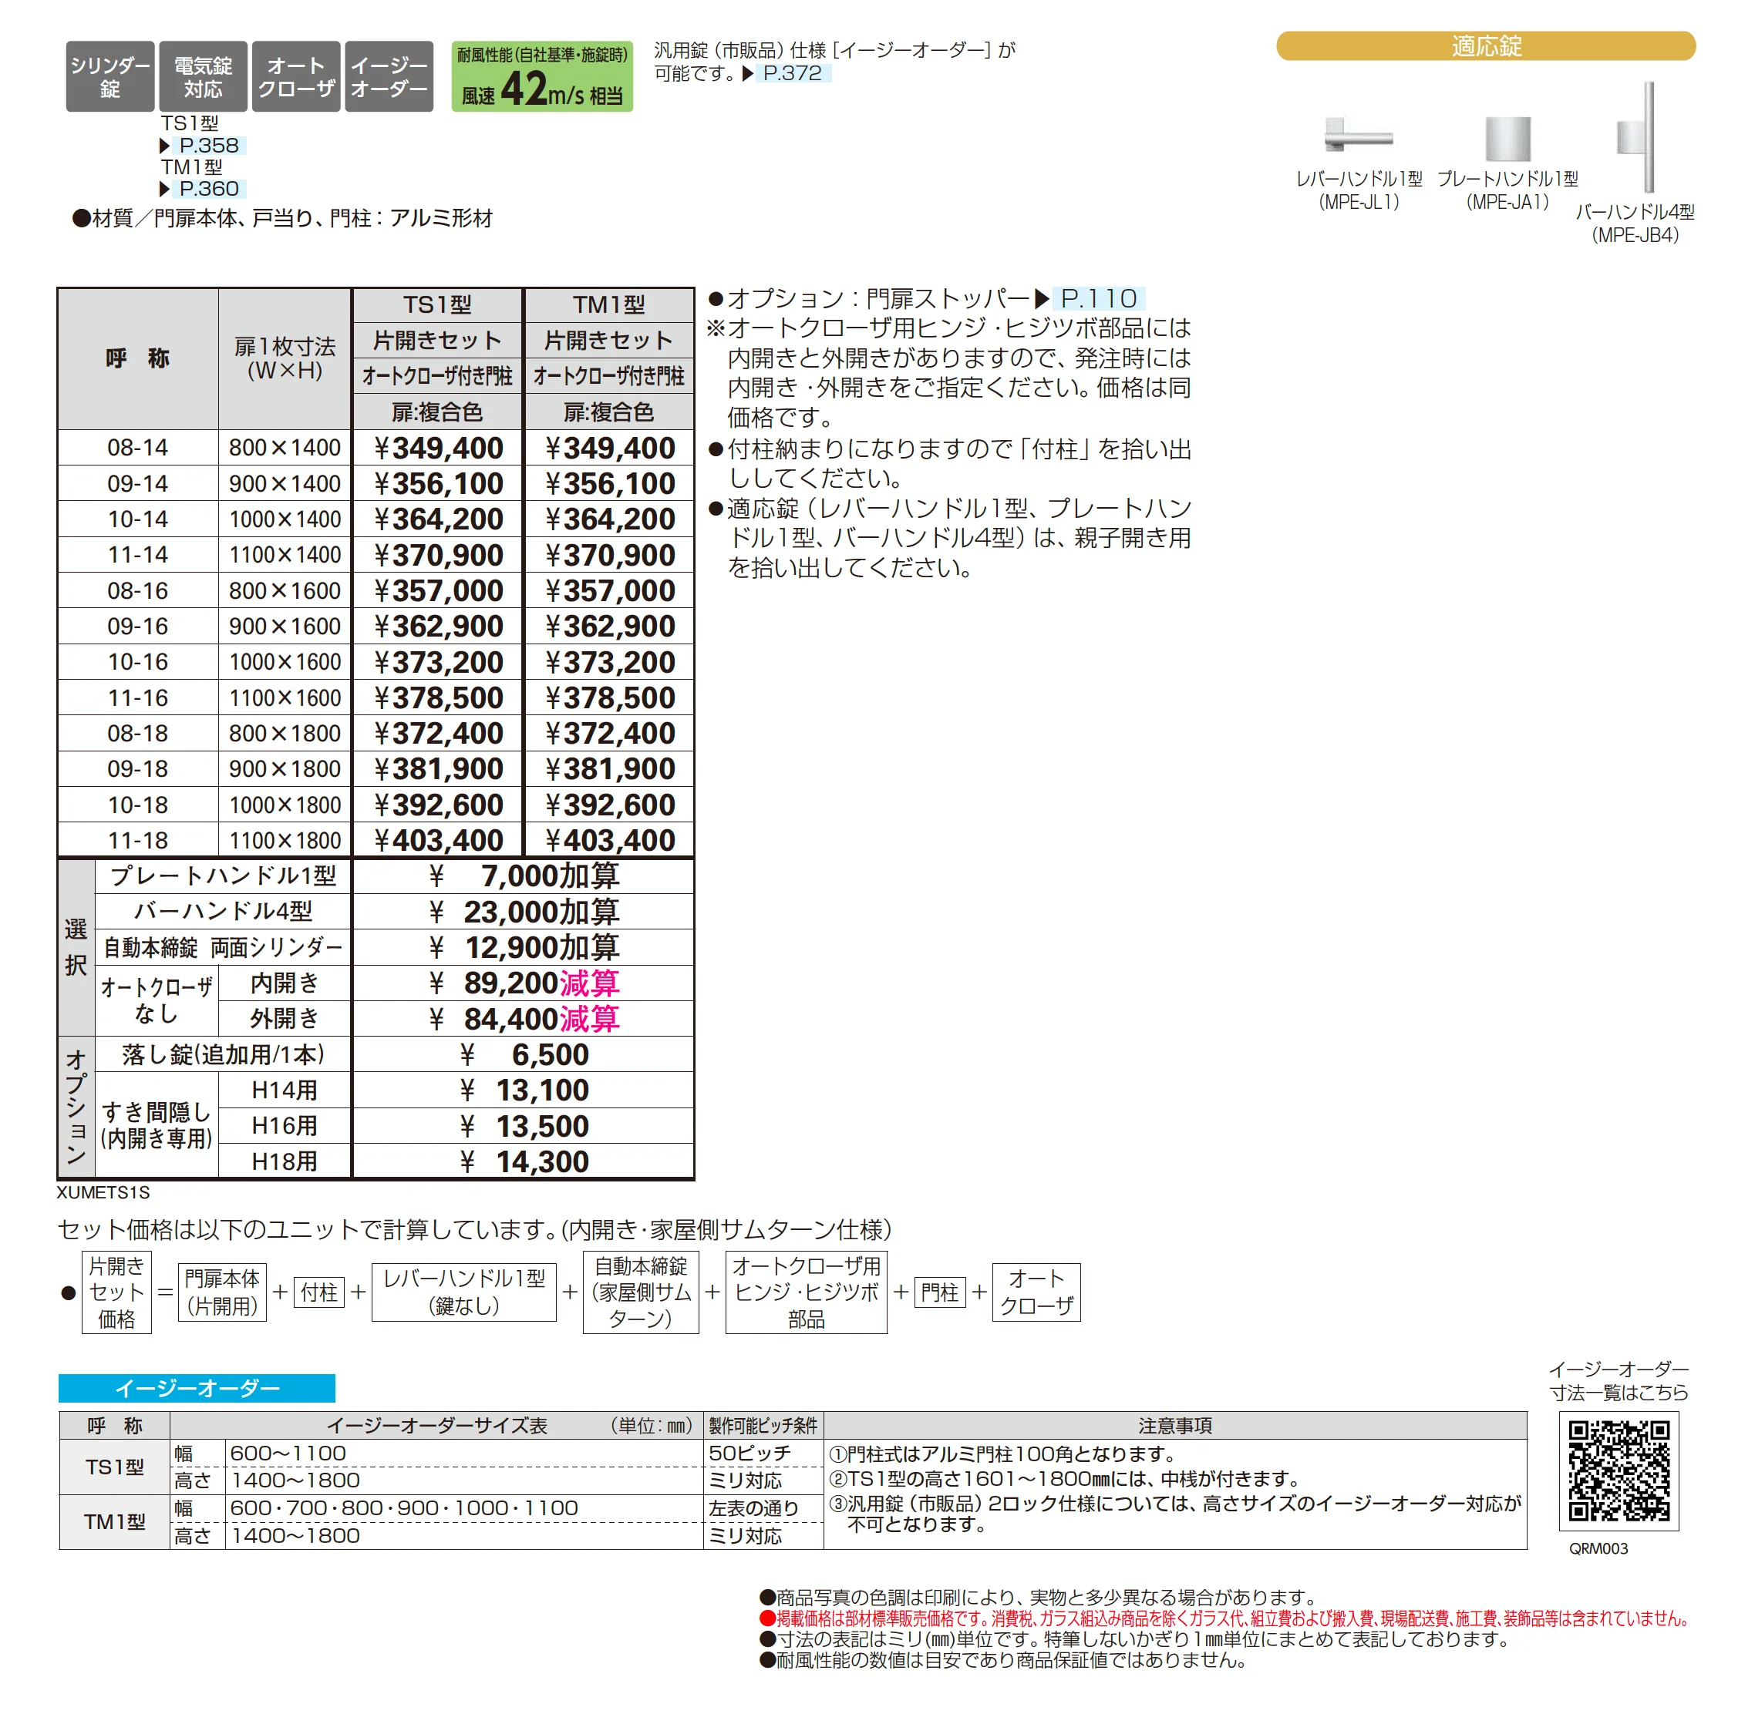Select the 11-14 row label
Screen dimensions: 1755x1714
tap(138, 556)
